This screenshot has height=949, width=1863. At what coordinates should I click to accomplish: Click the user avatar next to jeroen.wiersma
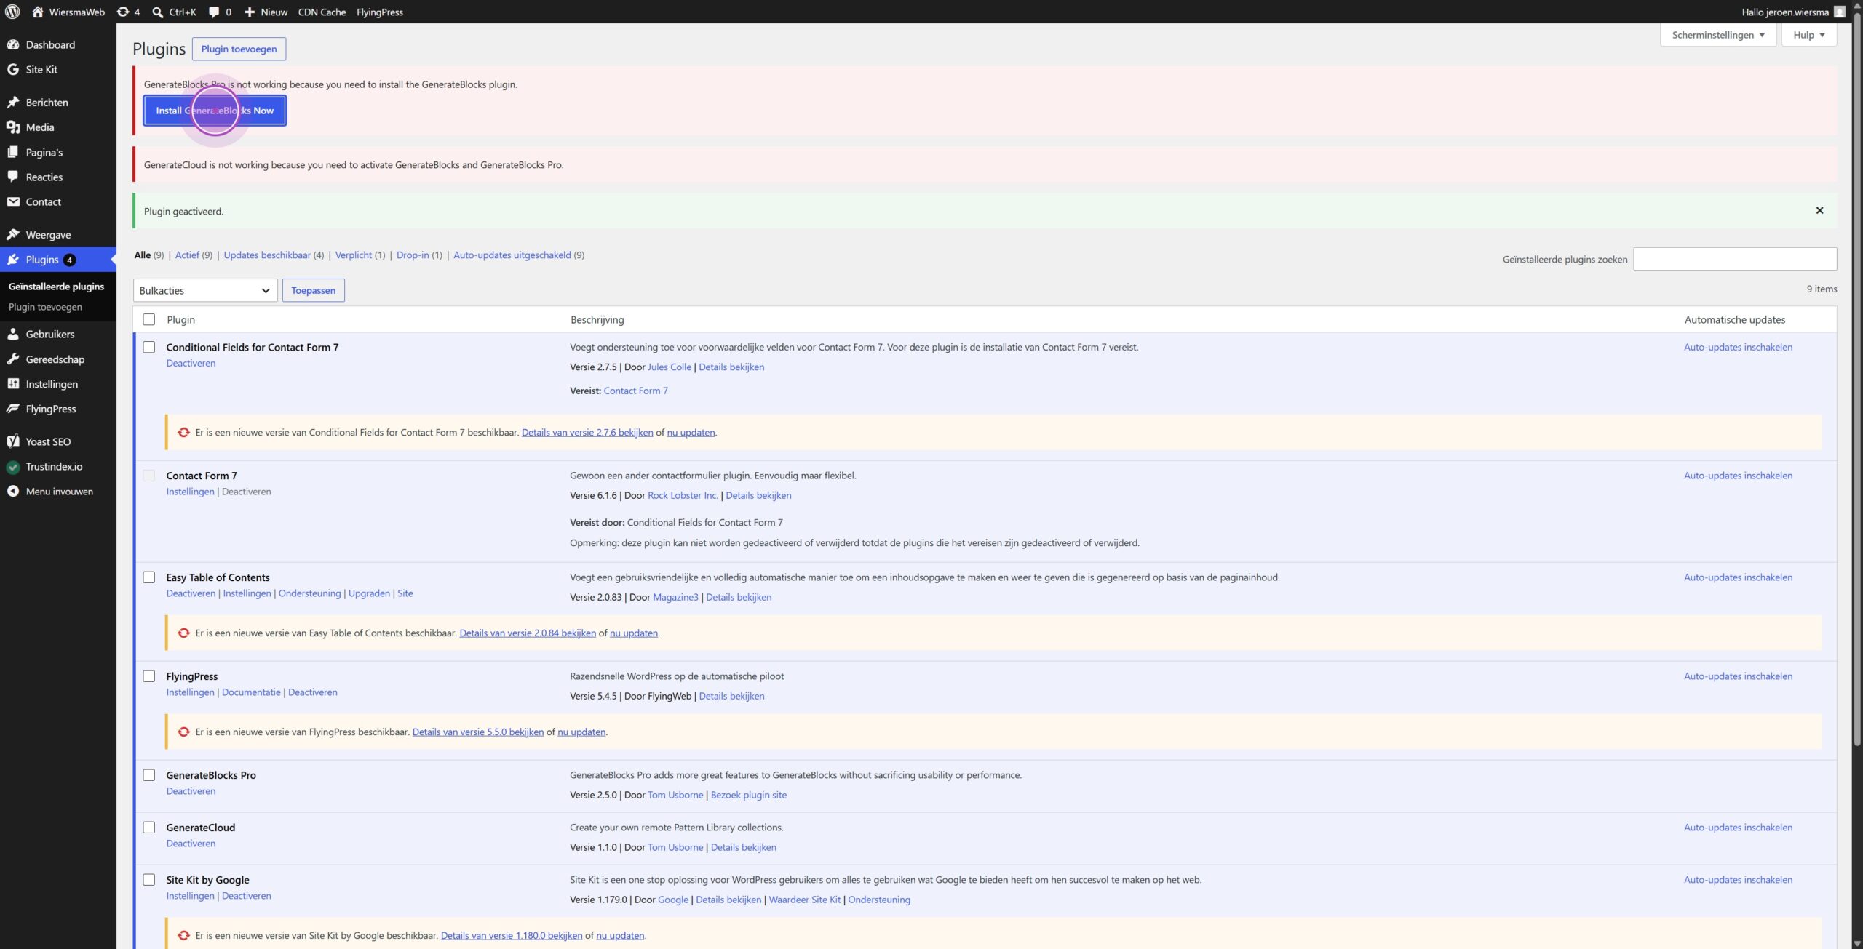point(1840,12)
